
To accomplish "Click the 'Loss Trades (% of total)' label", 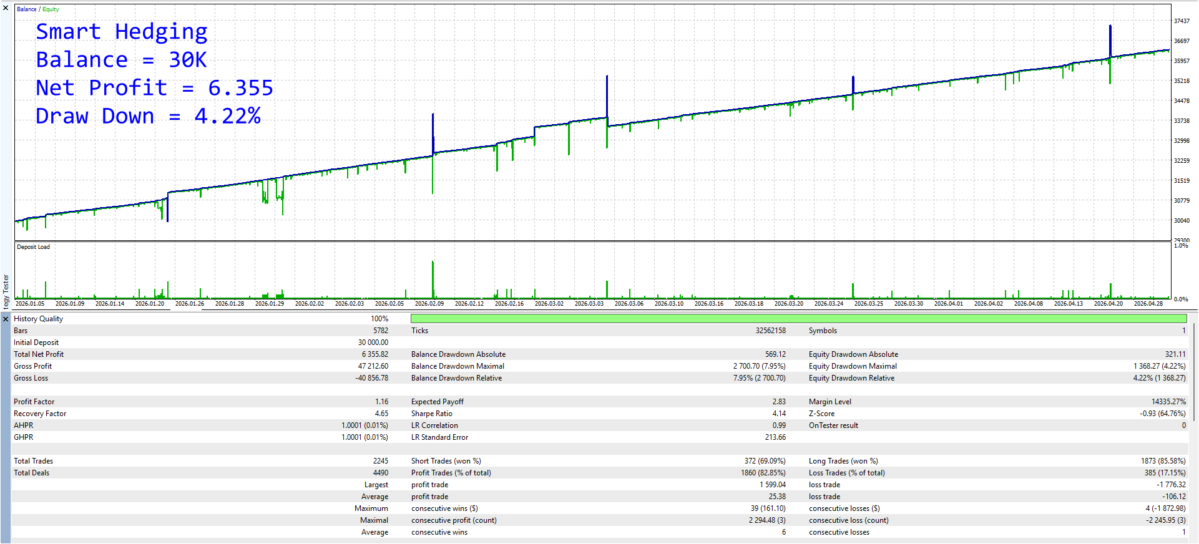I will (846, 473).
